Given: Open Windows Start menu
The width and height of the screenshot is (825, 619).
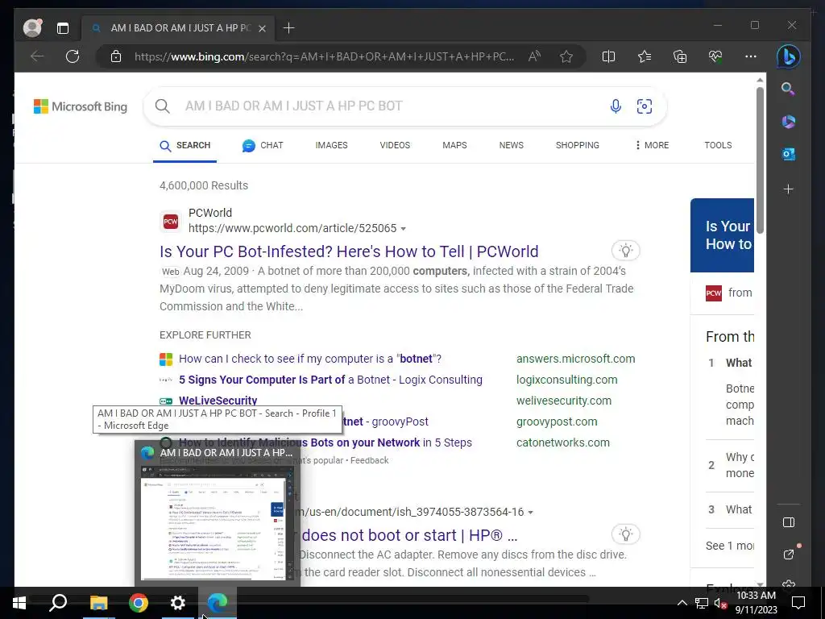Looking at the screenshot, I should pyautogui.click(x=19, y=603).
